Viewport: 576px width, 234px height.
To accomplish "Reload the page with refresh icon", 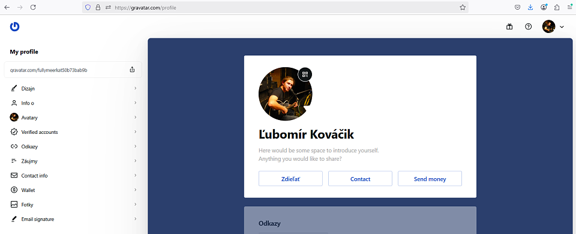I will pyautogui.click(x=33, y=7).
